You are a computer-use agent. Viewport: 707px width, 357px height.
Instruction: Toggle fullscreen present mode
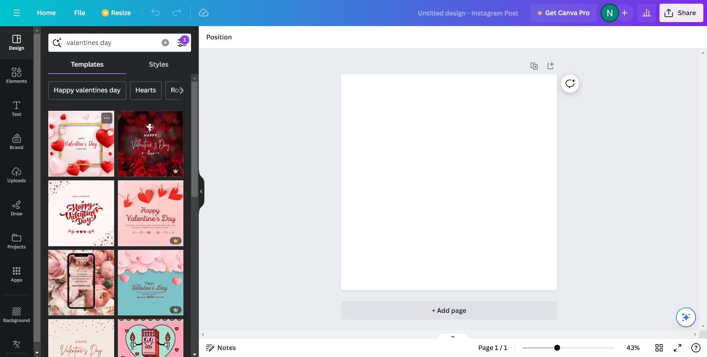(678, 348)
